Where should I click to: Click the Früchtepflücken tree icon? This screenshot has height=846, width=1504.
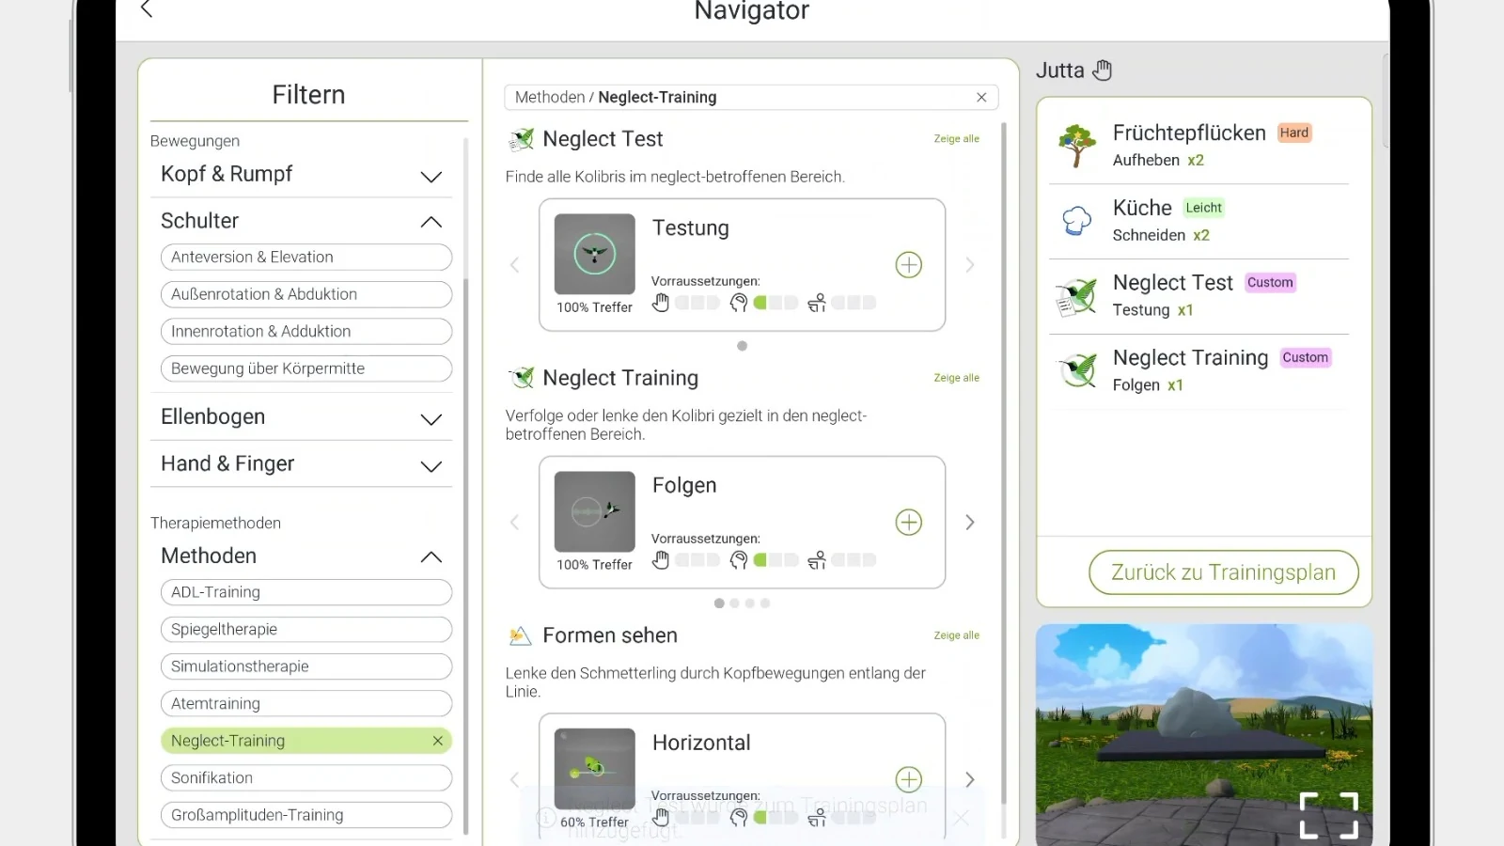click(x=1076, y=146)
